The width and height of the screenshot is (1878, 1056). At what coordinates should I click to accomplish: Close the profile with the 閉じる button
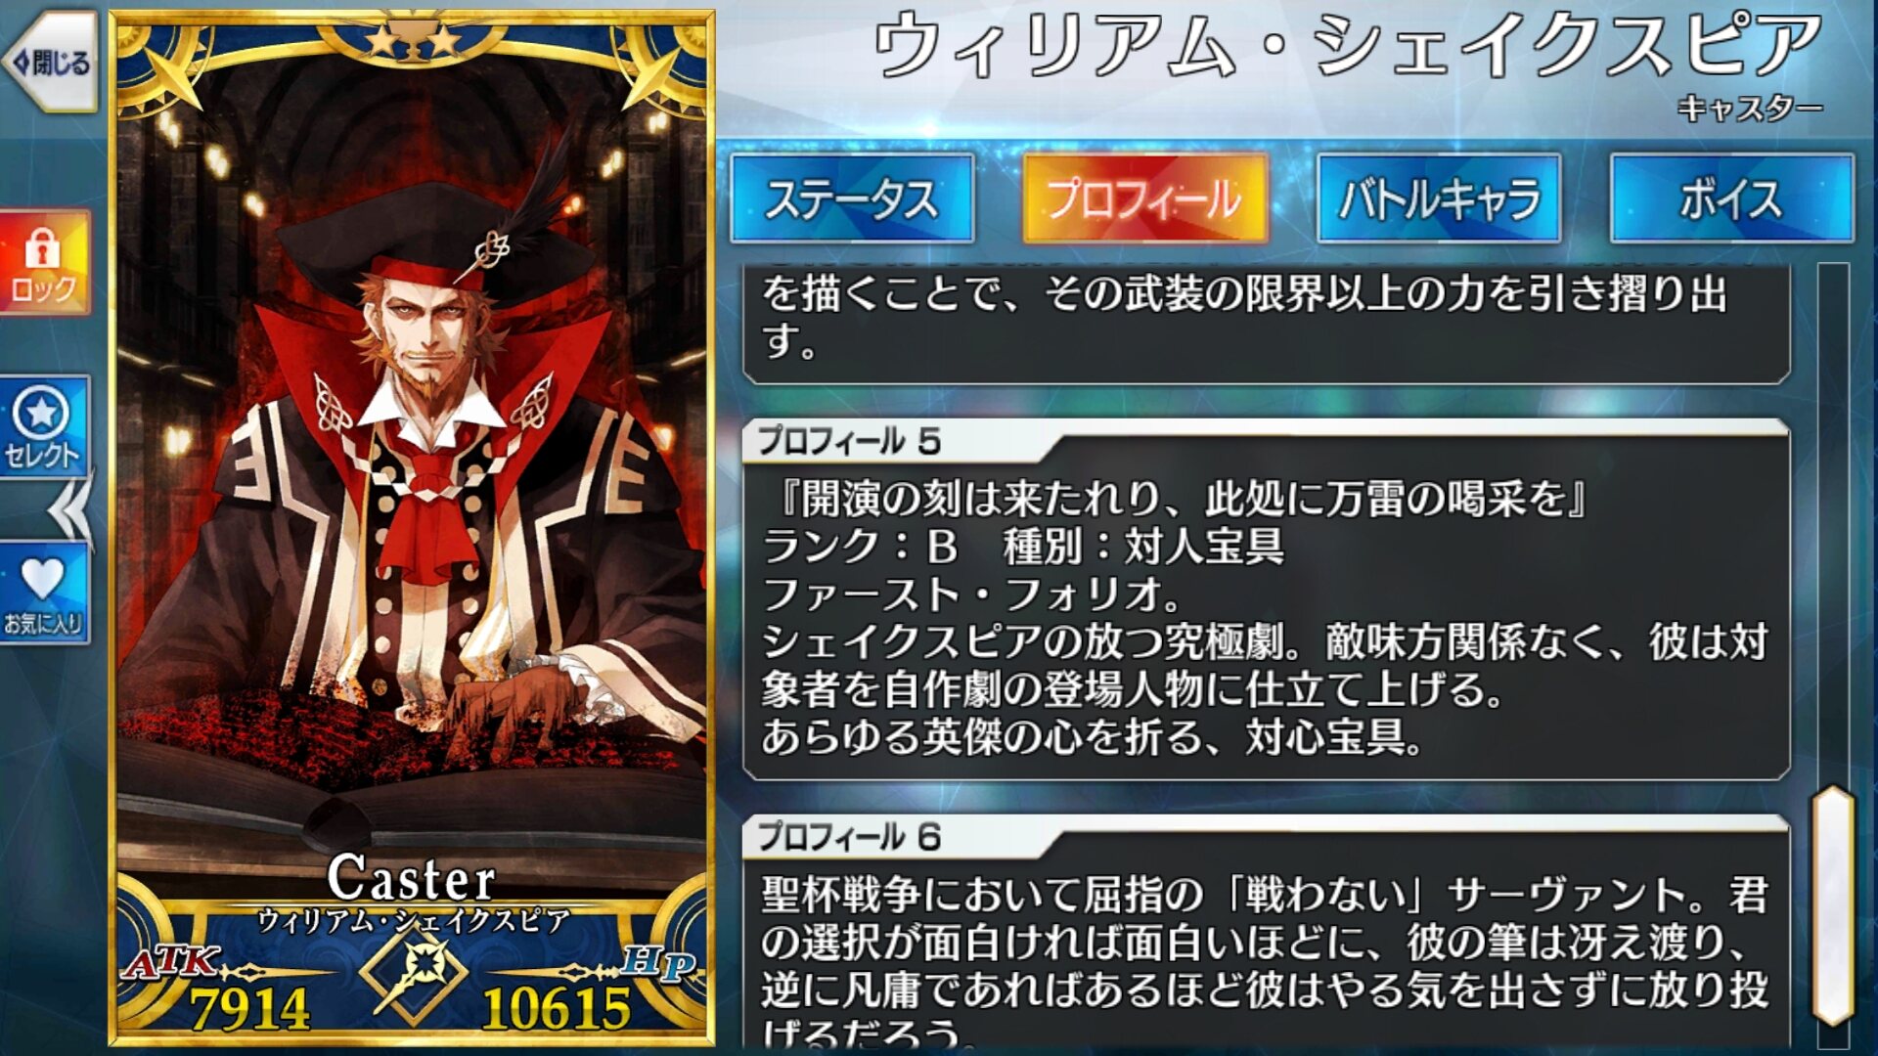point(51,63)
